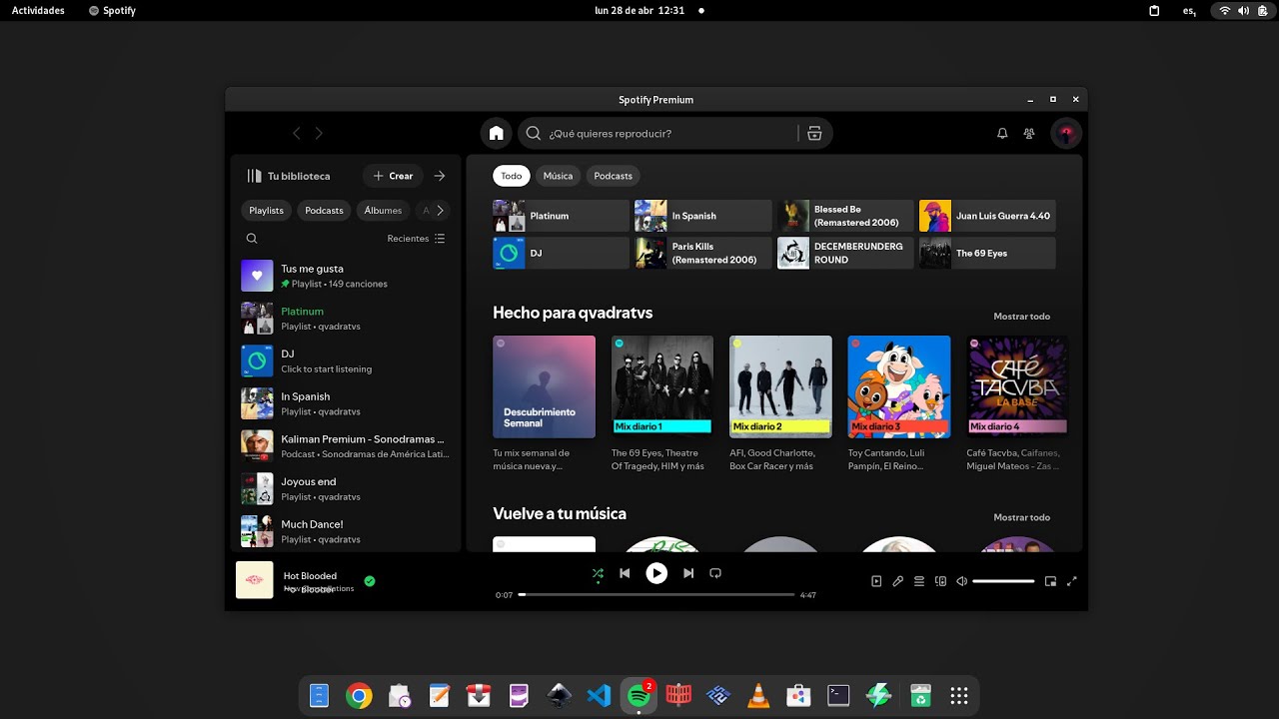Show applications grid in dock

pos(958,696)
